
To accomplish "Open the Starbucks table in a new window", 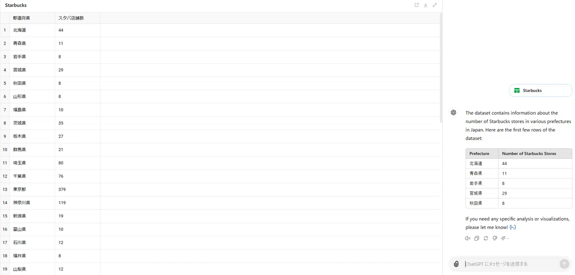I will click(416, 5).
